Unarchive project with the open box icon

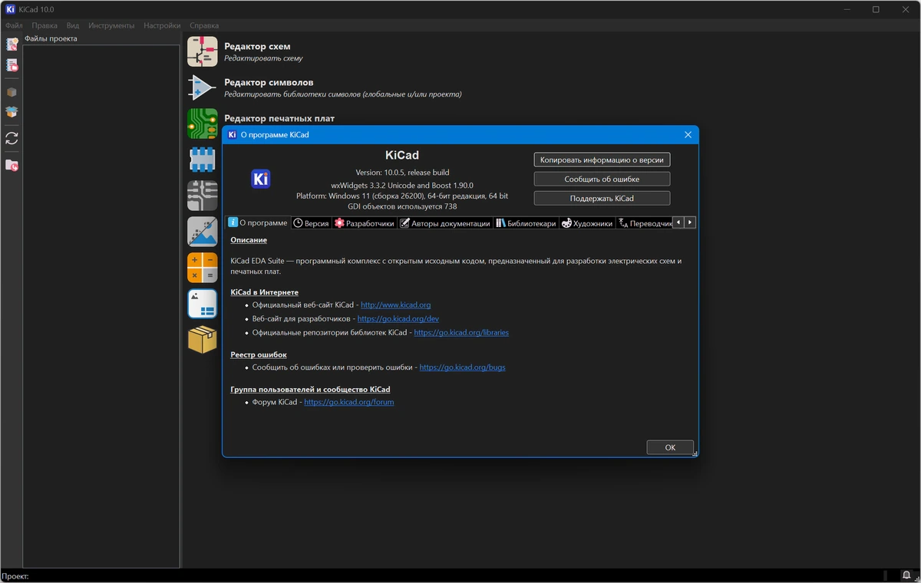coord(12,112)
